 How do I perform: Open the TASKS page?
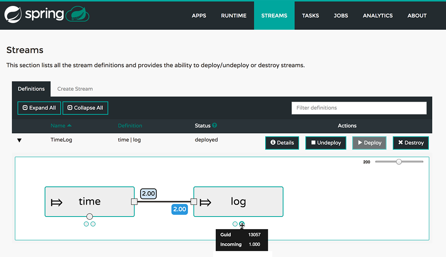pos(310,16)
